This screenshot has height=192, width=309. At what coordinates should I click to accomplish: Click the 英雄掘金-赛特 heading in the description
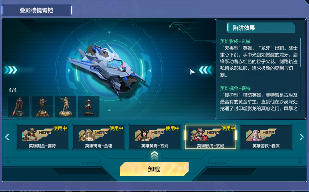pos(235,88)
